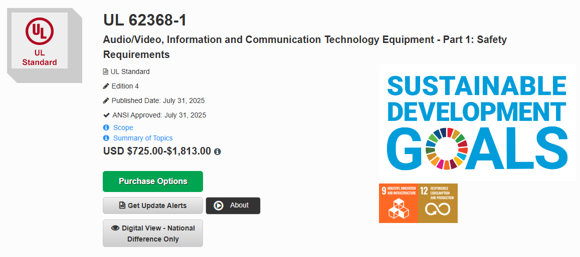Click the price range info icon
This screenshot has height=257, width=580.
(x=218, y=151)
